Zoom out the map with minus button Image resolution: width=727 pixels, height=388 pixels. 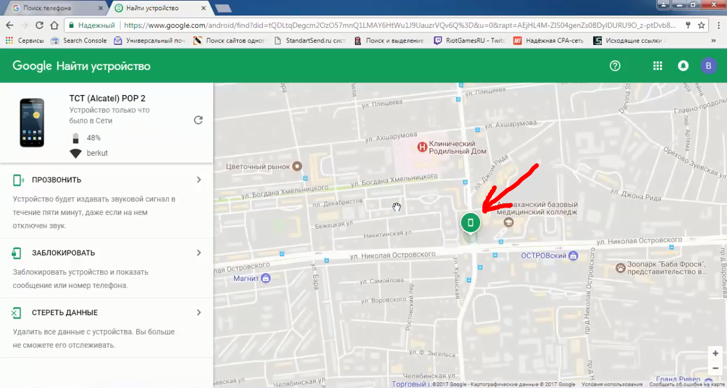(715, 369)
